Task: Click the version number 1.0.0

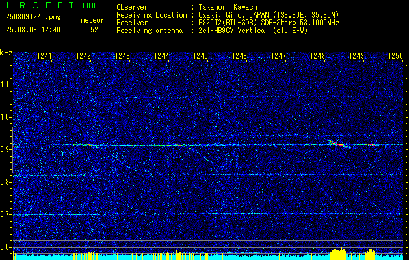Action: (x=88, y=6)
